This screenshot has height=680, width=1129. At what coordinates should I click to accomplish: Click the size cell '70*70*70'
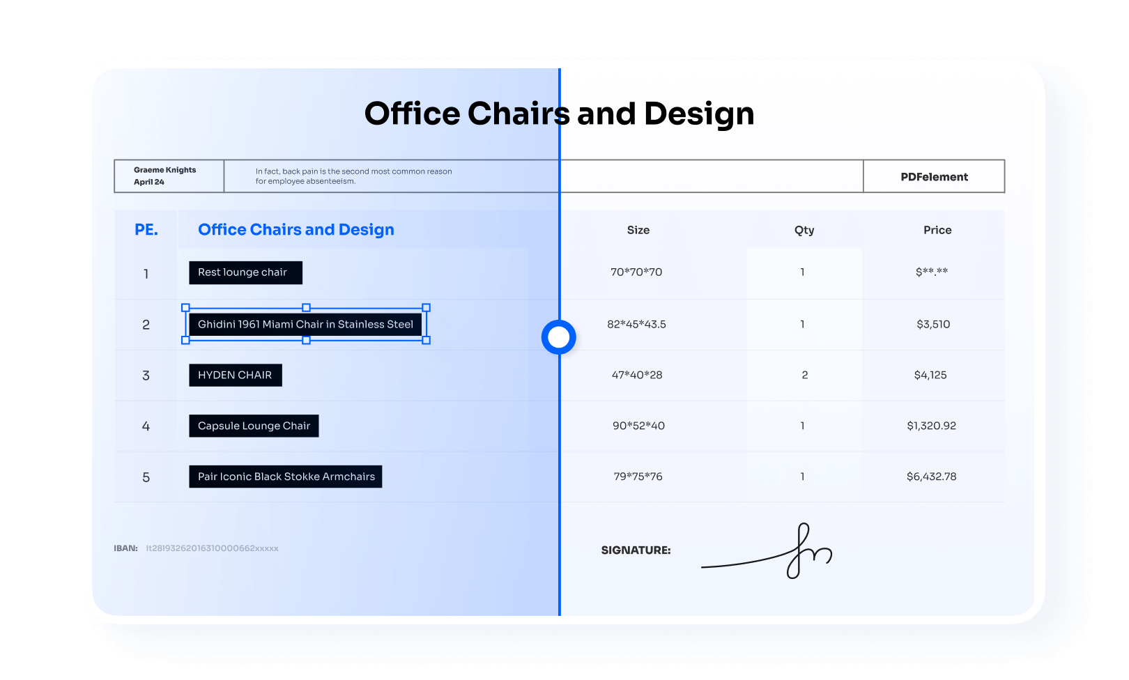point(636,272)
